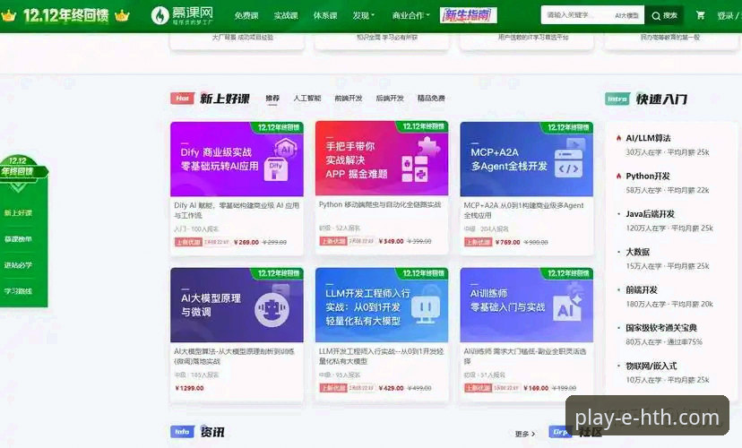Click the Info badge beside 资讯
Screen dimensions: 742x448
(x=182, y=432)
